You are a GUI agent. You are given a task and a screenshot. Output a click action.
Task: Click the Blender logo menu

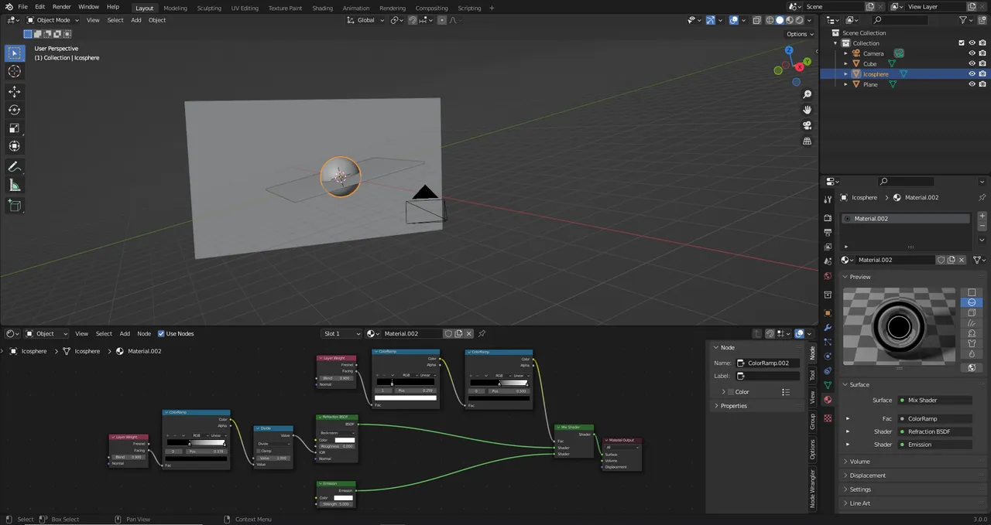tap(9, 7)
